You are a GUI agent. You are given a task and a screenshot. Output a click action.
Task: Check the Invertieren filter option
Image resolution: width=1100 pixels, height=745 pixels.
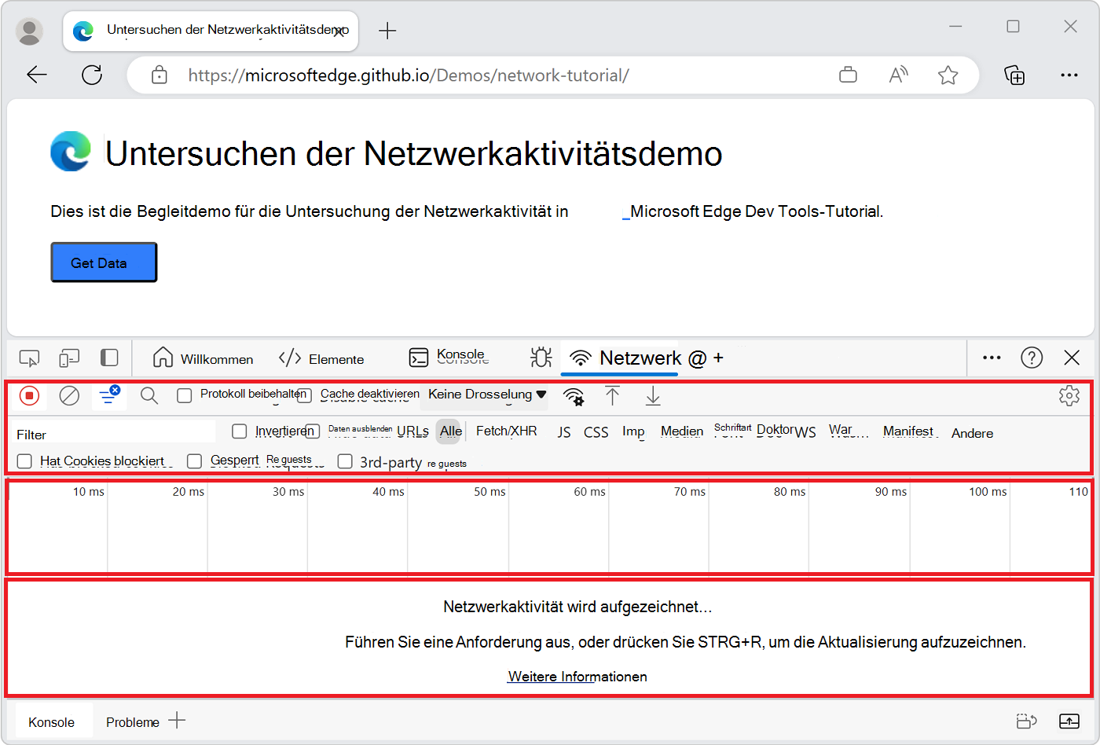[239, 431]
